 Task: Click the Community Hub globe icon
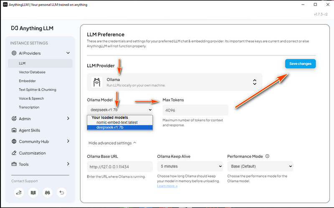click(x=14, y=141)
